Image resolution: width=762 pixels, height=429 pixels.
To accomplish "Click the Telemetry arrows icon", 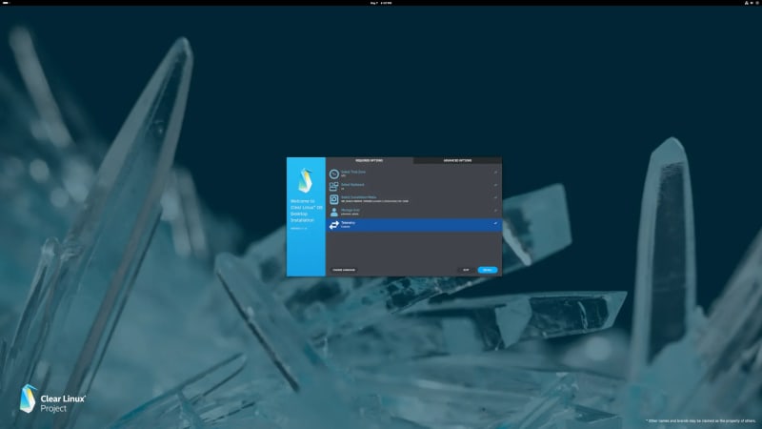I will pyautogui.click(x=333, y=225).
